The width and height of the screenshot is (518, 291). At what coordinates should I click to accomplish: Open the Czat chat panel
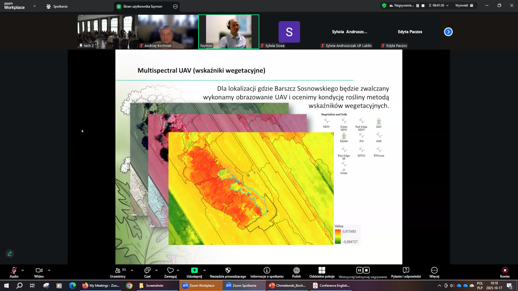click(147, 272)
